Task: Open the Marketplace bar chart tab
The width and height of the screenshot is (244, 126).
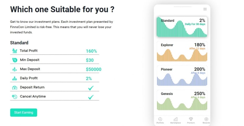Action: 176,119
